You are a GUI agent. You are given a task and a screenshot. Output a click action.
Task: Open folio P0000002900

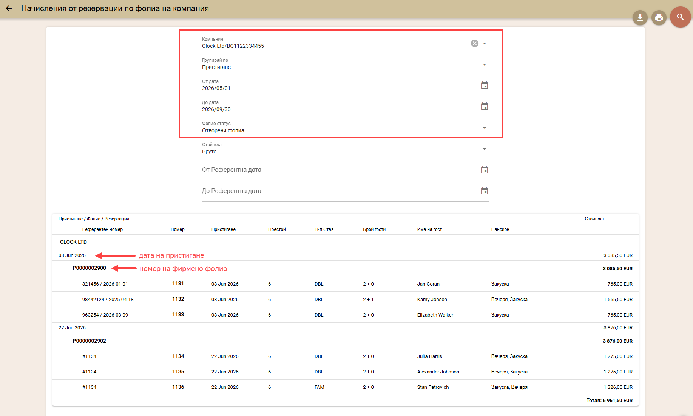coord(90,268)
